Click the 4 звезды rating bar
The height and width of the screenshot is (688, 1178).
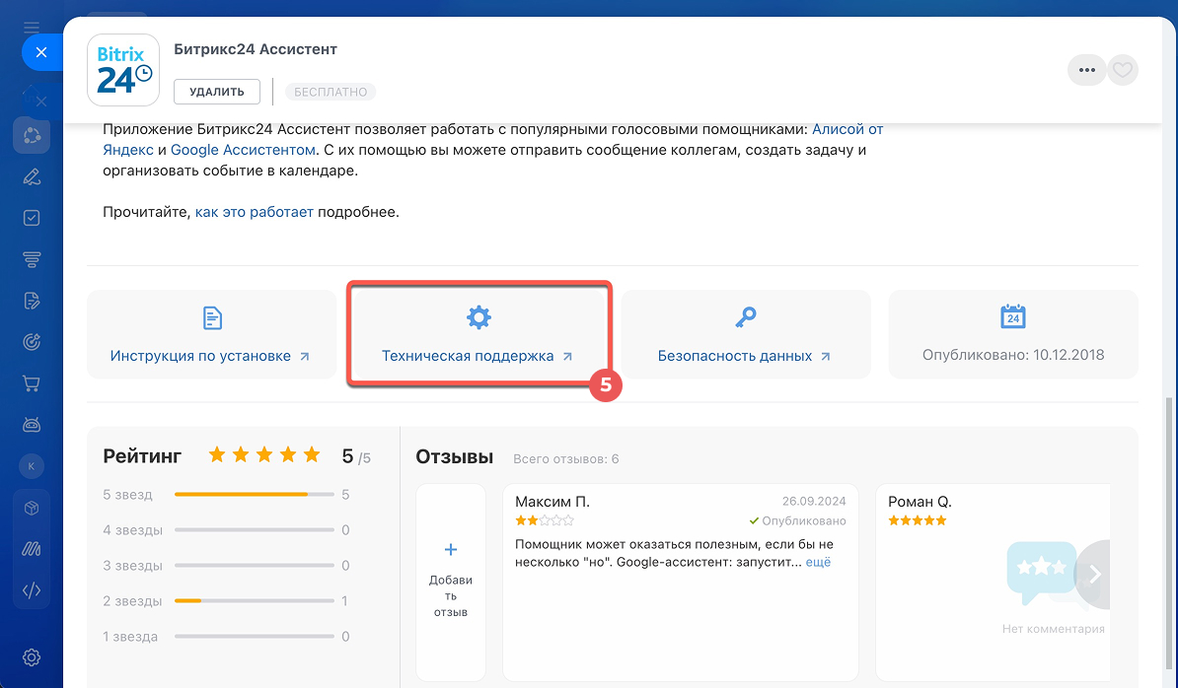254,529
